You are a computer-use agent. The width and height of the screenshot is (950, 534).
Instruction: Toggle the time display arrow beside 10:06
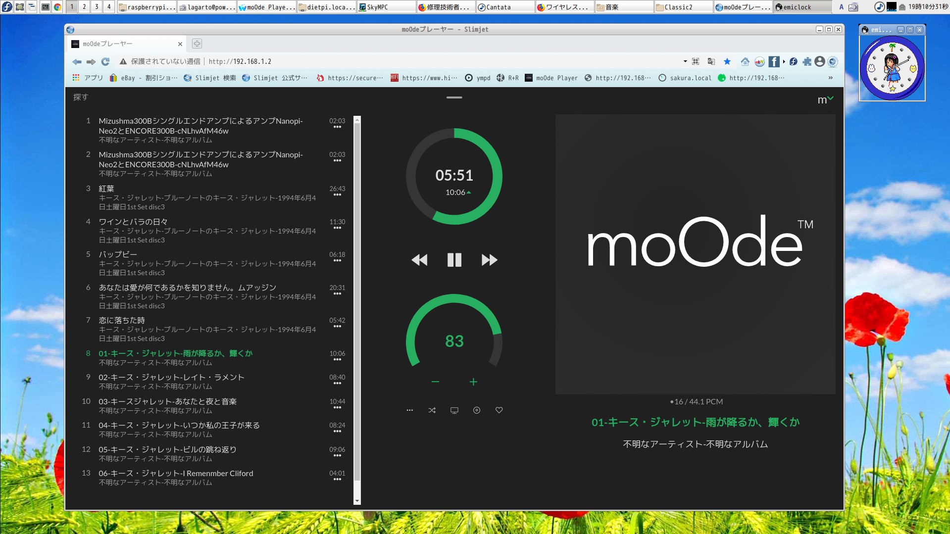[469, 193]
